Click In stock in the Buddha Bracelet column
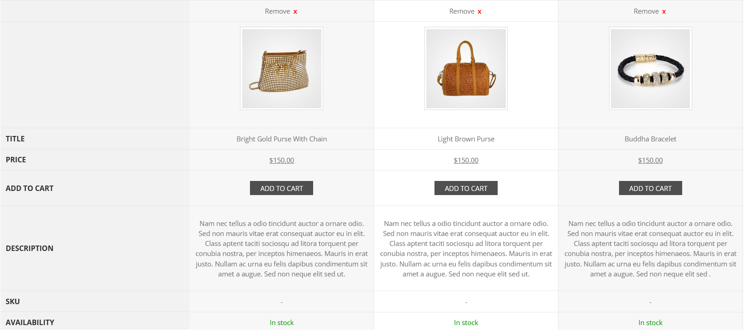Viewport: 744px width, 331px height. click(650, 322)
